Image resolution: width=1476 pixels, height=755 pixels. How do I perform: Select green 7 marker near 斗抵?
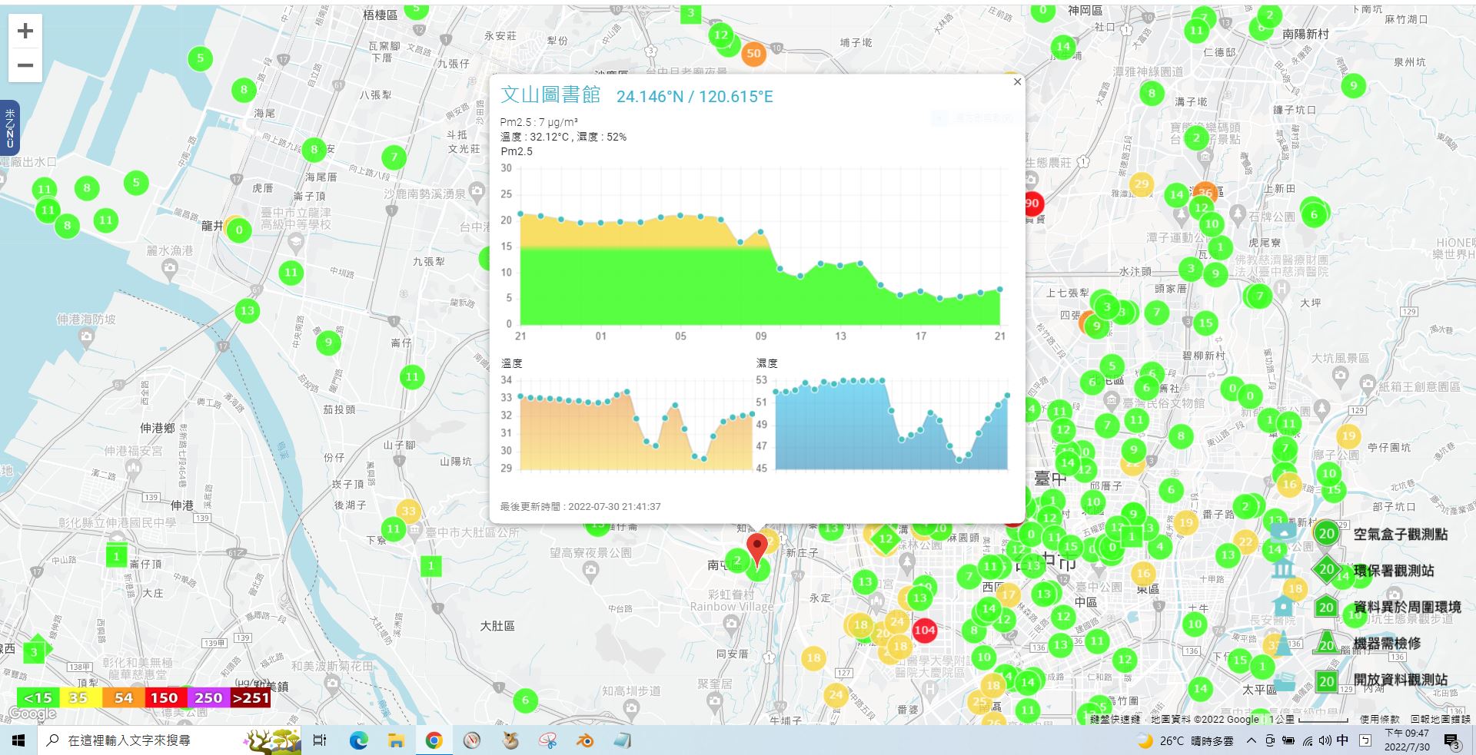(394, 158)
